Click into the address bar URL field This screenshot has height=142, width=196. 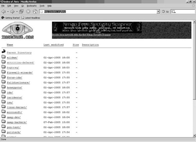[98, 11]
